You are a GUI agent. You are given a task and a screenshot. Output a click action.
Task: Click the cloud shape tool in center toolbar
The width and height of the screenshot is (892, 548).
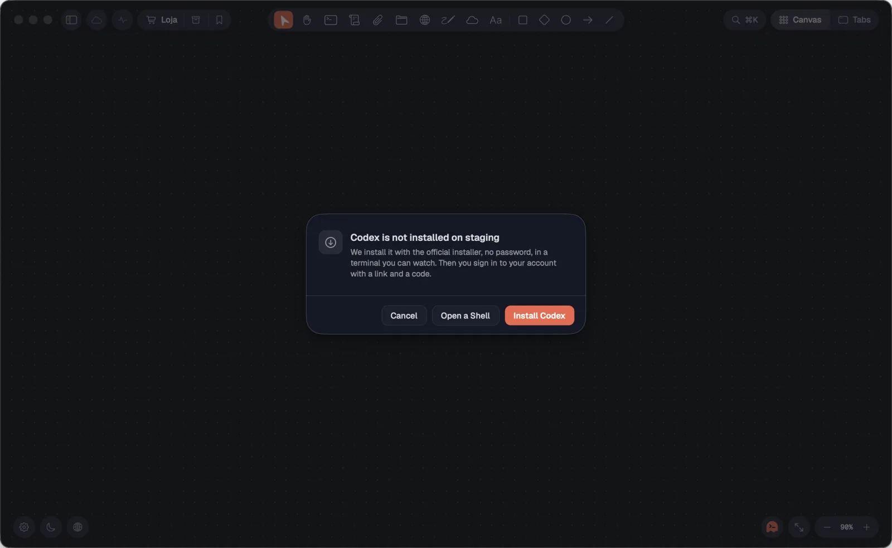(472, 20)
